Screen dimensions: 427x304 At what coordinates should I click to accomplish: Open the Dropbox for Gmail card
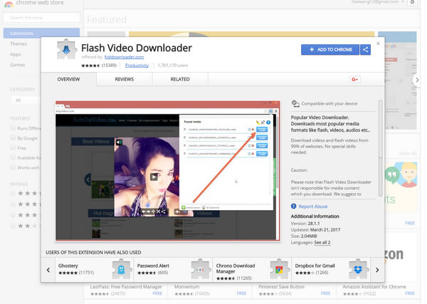pyautogui.click(x=331, y=270)
